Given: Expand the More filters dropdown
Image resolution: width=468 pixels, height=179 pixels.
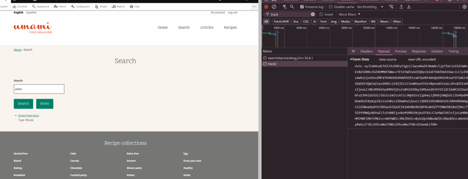Looking at the screenshot, I should click(350, 14).
